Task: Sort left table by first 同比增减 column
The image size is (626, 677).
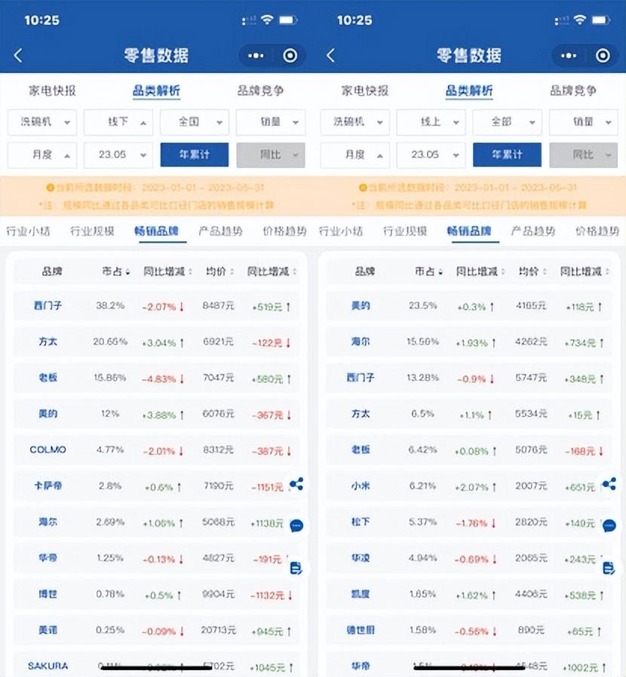Action: [167, 271]
